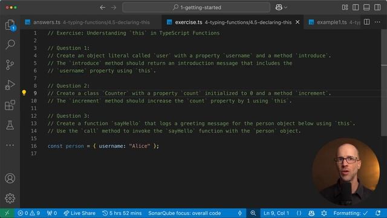Open the Search view in activity bar
The width and height of the screenshot is (387, 218).
[10, 44]
